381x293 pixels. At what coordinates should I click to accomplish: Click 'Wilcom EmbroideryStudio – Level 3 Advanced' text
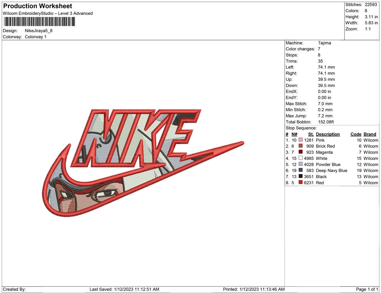(x=48, y=13)
